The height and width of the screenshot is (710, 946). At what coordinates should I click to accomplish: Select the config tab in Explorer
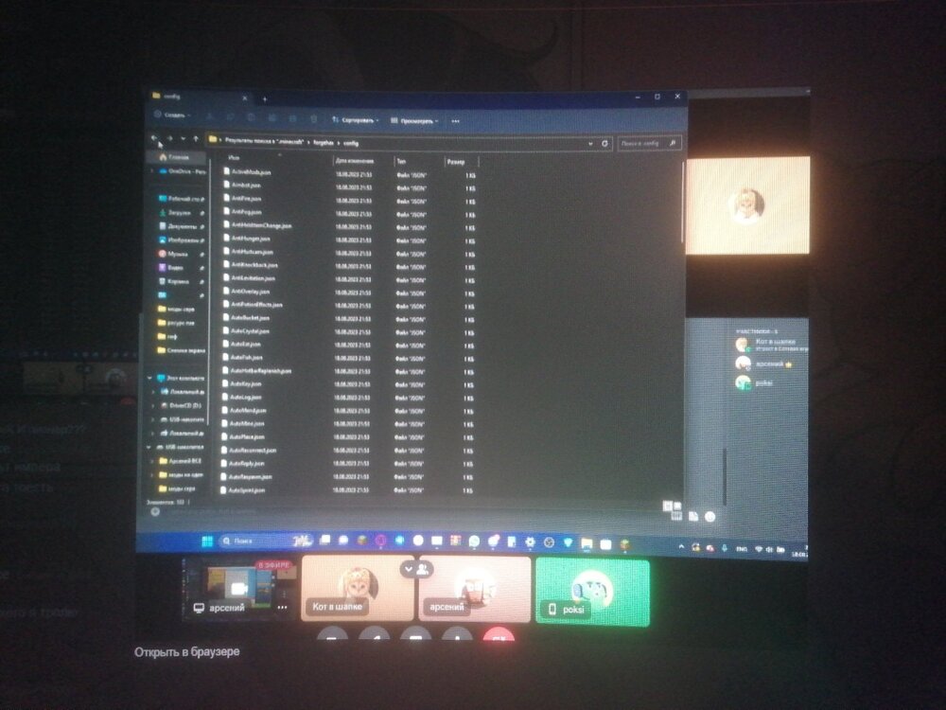[x=199, y=97]
